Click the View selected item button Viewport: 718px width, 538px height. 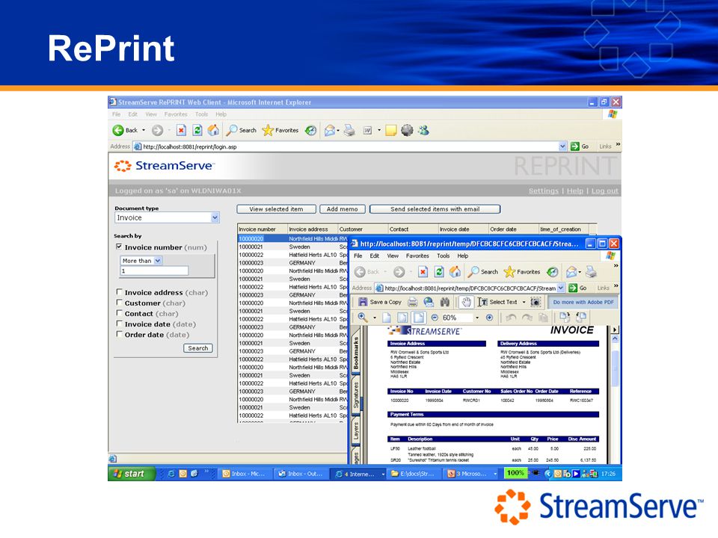(277, 209)
